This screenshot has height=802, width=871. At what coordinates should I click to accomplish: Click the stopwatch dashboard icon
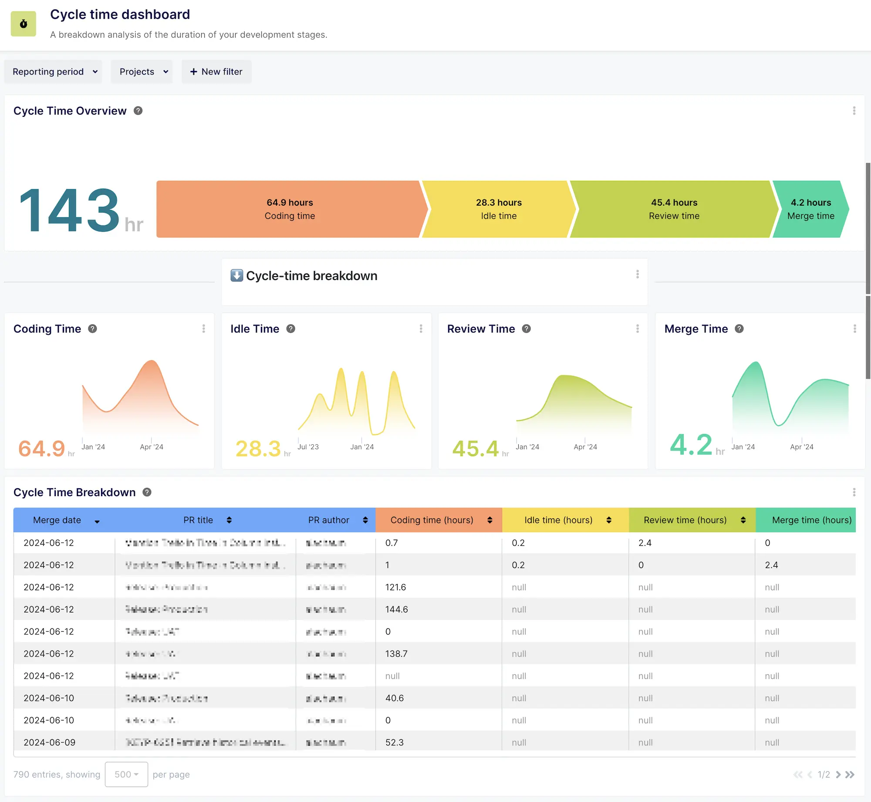click(23, 24)
